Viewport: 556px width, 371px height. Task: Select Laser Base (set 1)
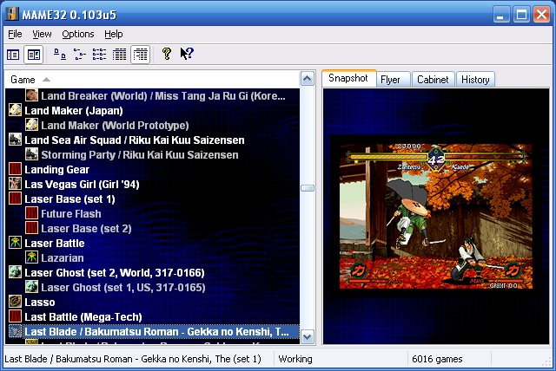click(69, 199)
